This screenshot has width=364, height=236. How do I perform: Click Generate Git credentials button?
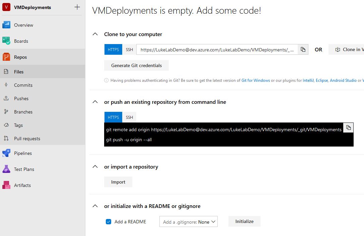tap(137, 65)
